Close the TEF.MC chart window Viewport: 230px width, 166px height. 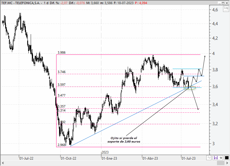click(x=227, y=3)
